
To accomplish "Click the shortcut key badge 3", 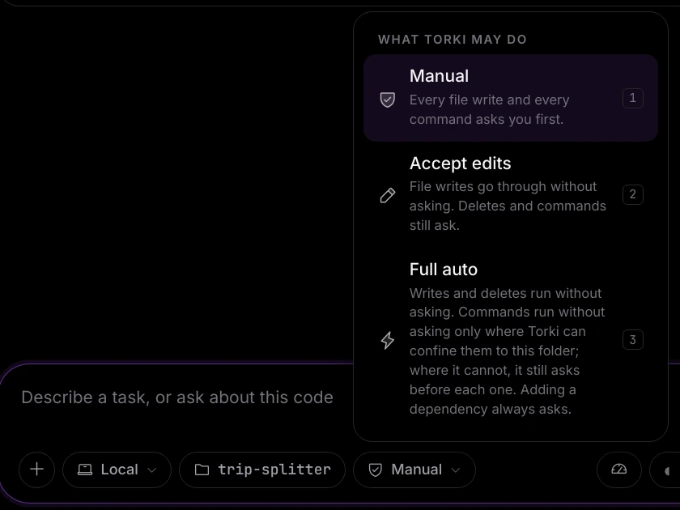I will [633, 339].
